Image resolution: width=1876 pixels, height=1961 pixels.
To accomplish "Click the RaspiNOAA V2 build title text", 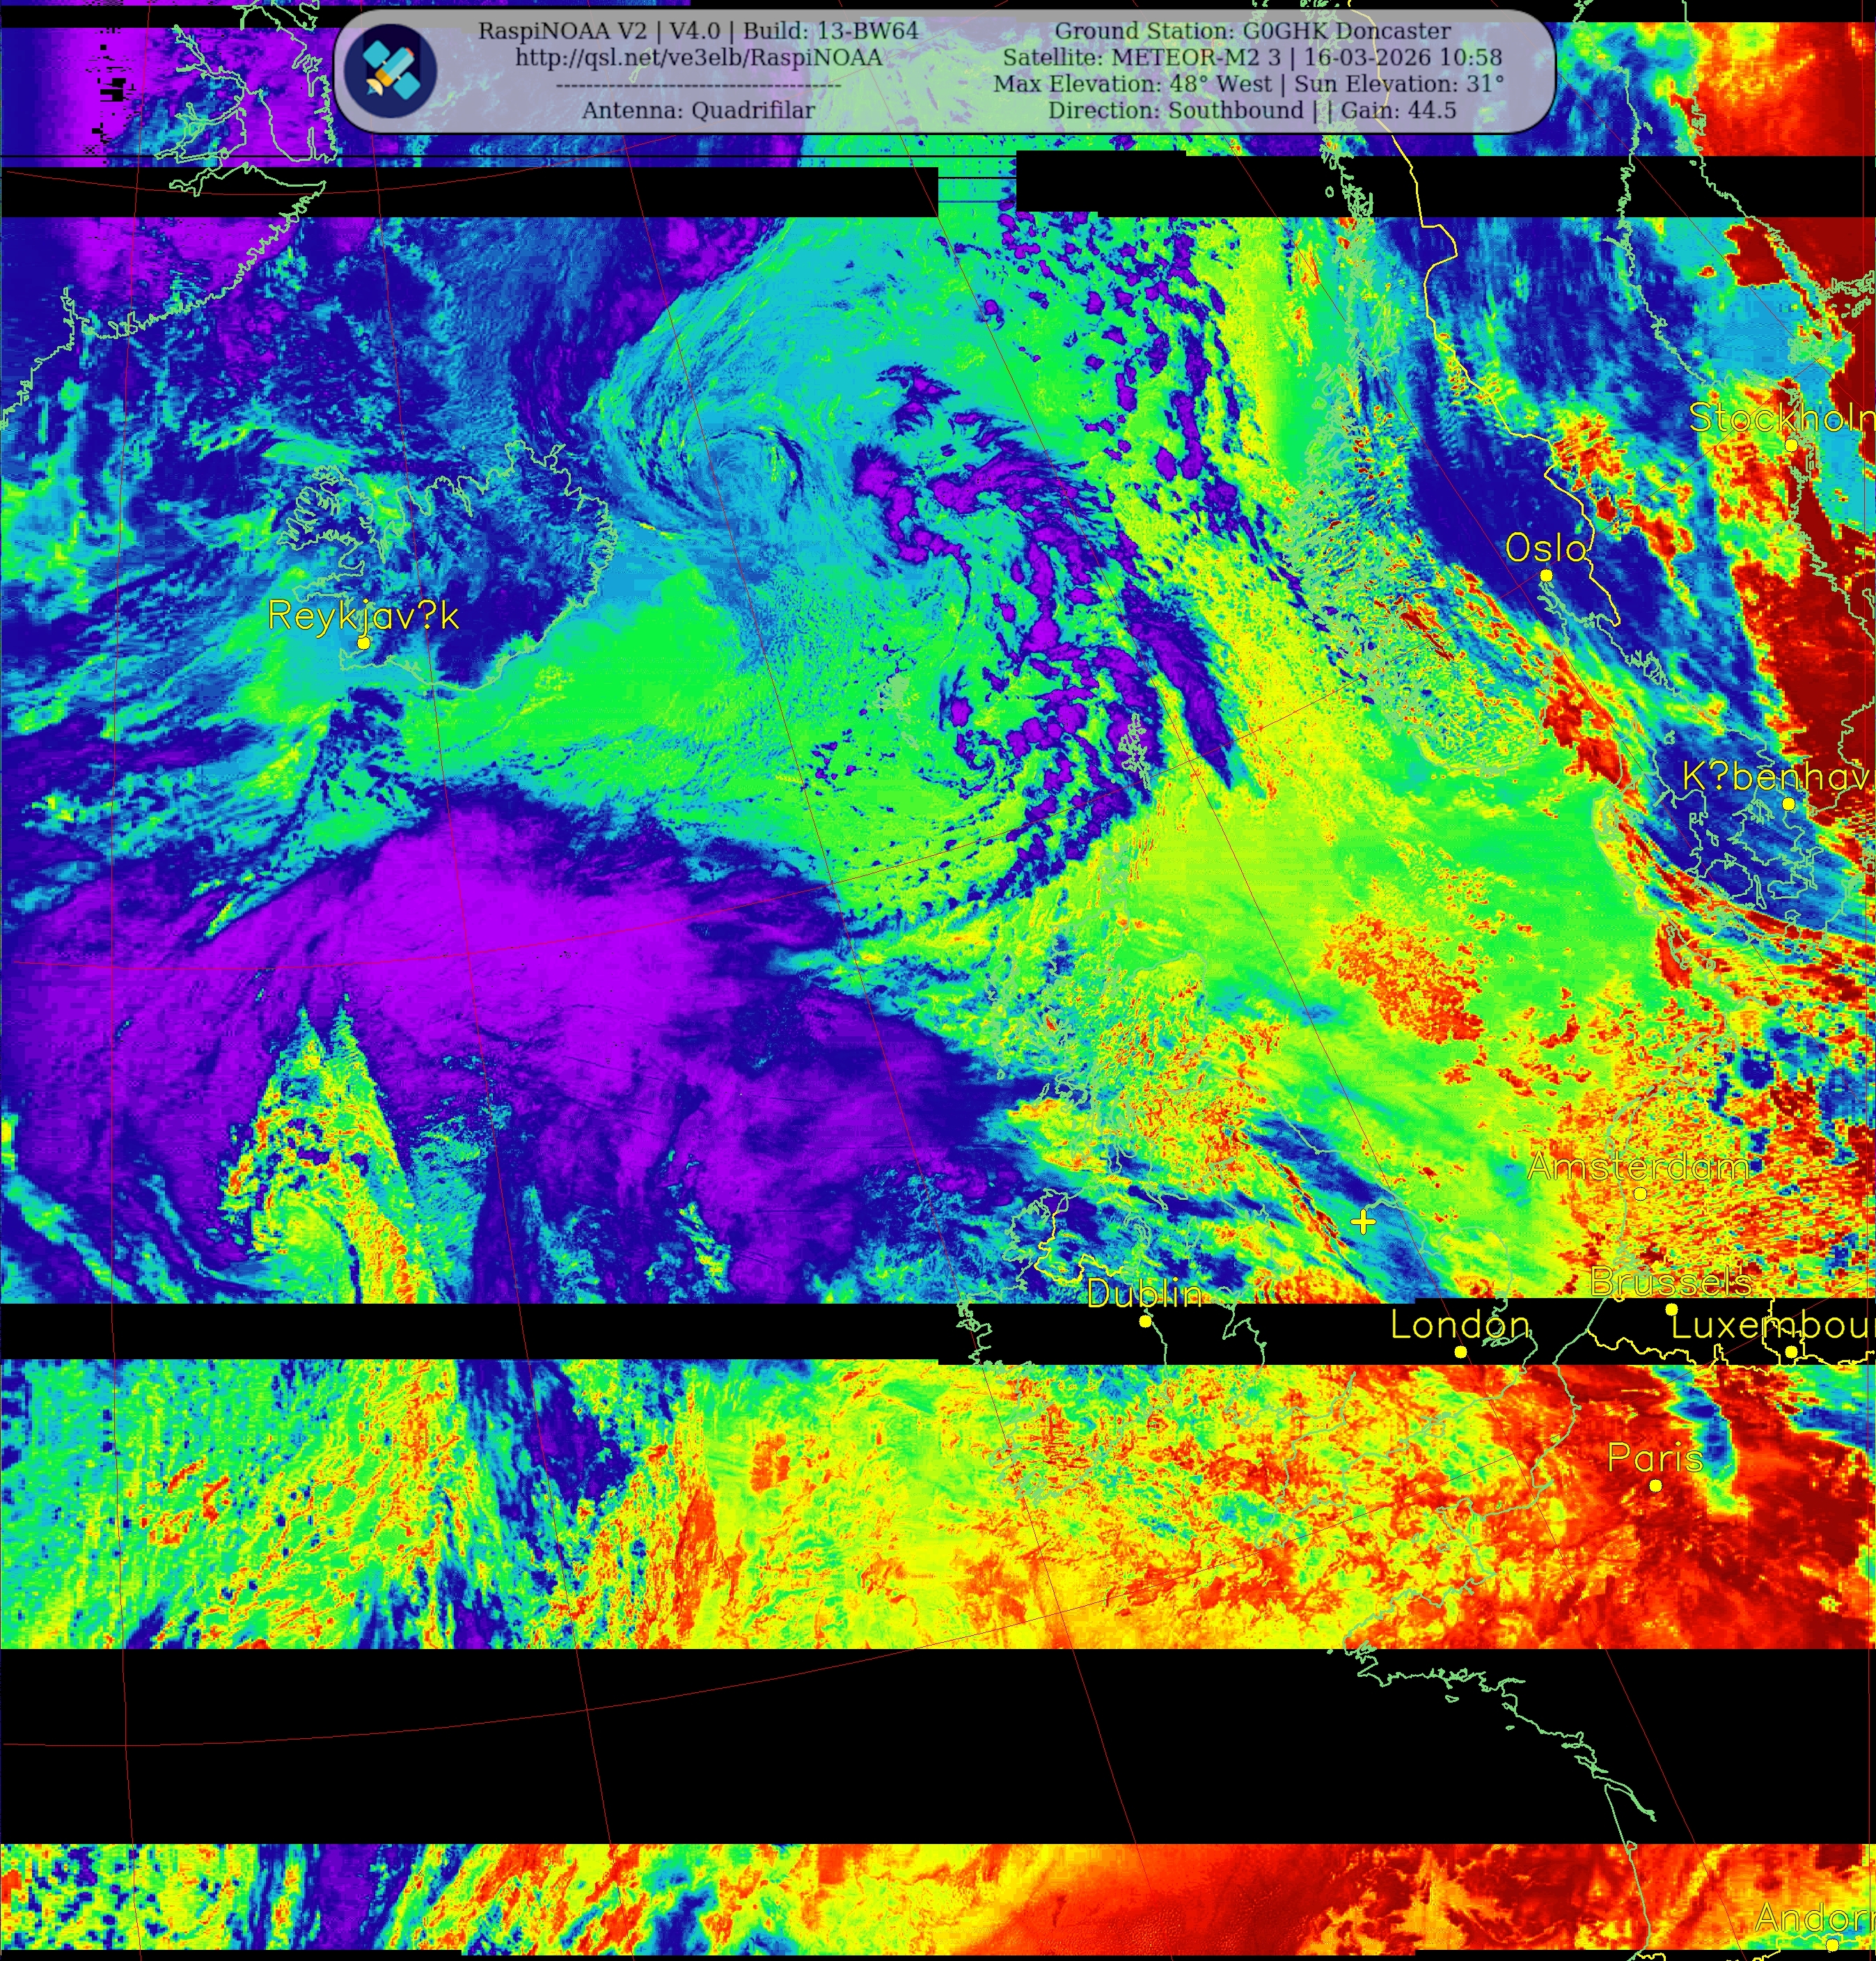I will (x=698, y=31).
